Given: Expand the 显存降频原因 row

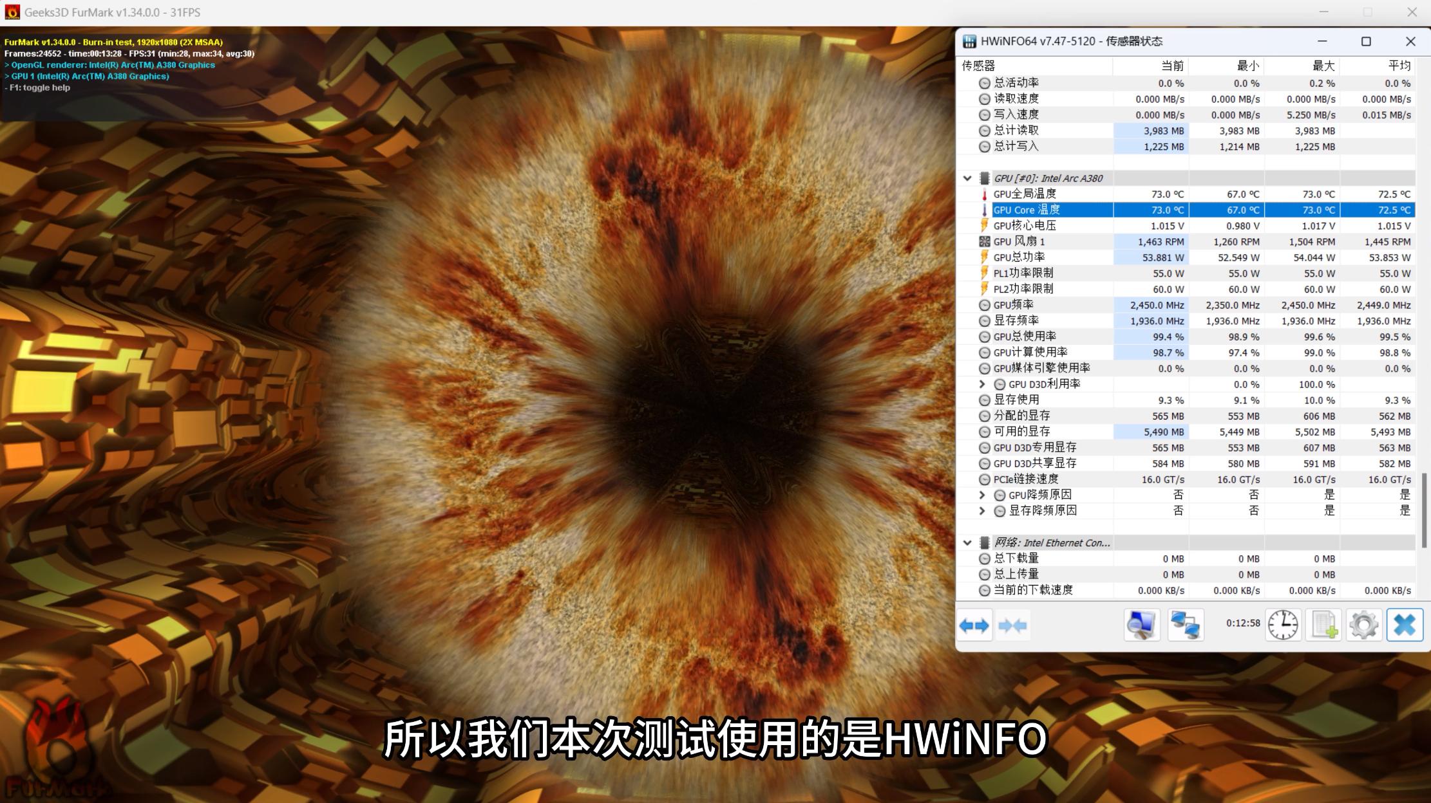Looking at the screenshot, I should pyautogui.click(x=982, y=511).
